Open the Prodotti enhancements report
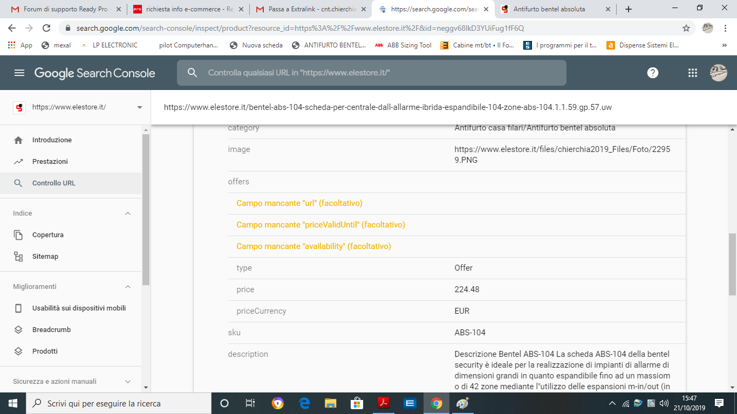 [71, 351]
